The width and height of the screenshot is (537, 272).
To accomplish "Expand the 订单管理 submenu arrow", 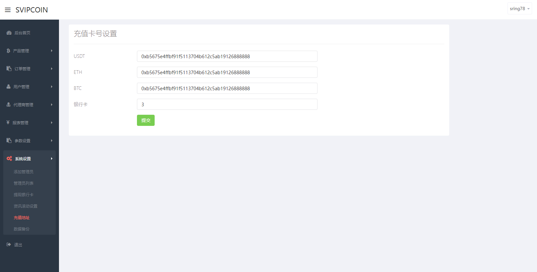I will pos(51,69).
